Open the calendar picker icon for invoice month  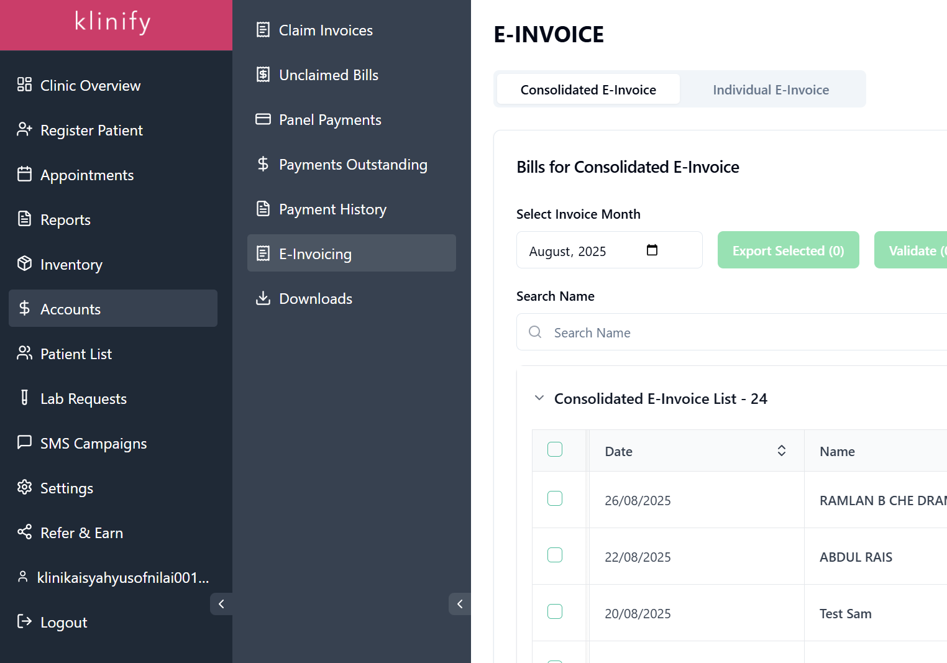click(652, 250)
